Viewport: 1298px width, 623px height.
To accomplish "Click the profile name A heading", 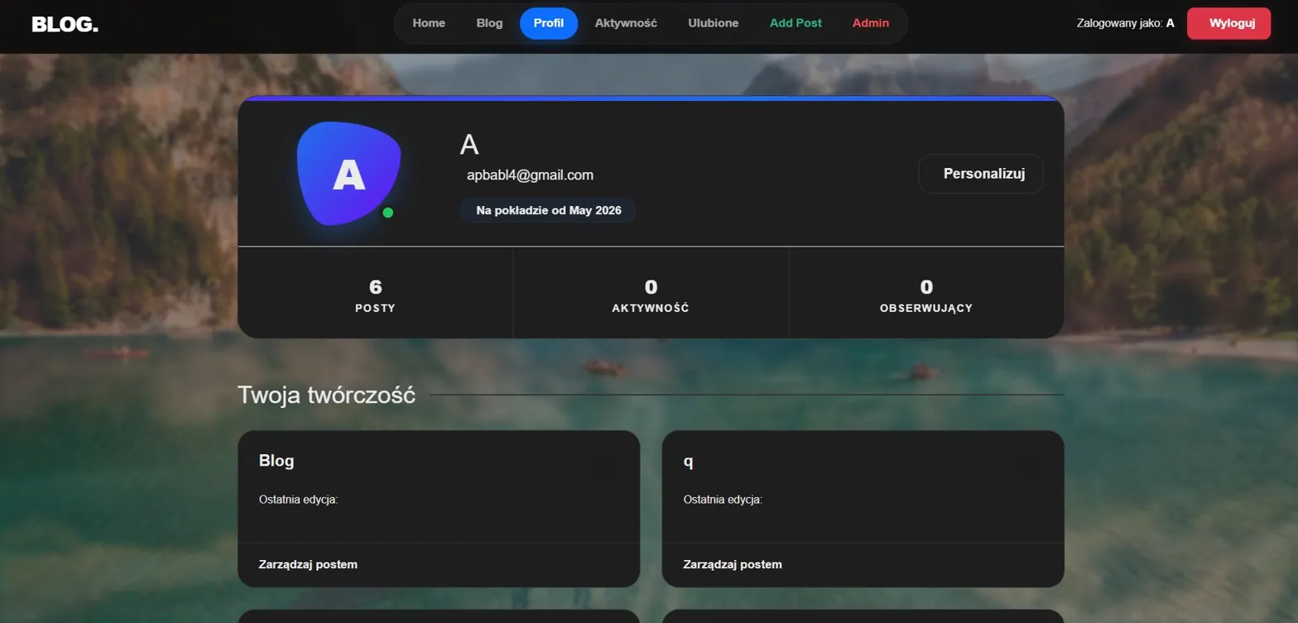I will [469, 144].
